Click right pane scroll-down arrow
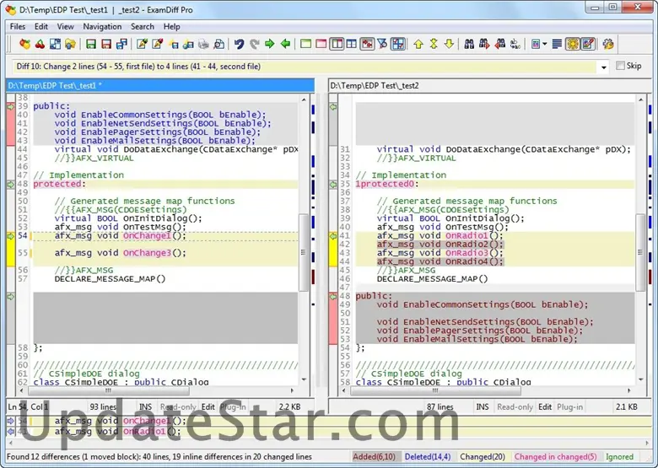This screenshot has width=658, height=468. coord(641,379)
